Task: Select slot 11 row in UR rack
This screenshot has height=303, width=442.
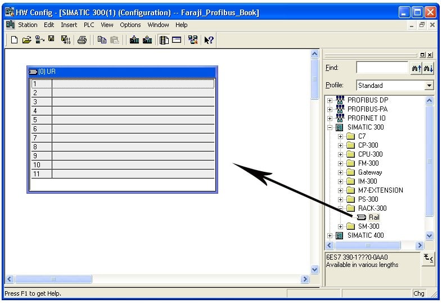Action: click(x=123, y=174)
